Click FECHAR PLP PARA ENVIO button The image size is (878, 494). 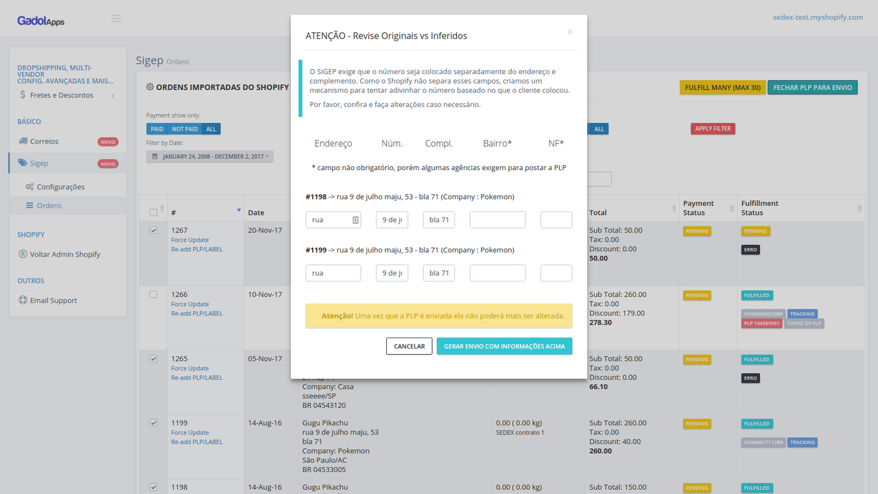click(813, 87)
